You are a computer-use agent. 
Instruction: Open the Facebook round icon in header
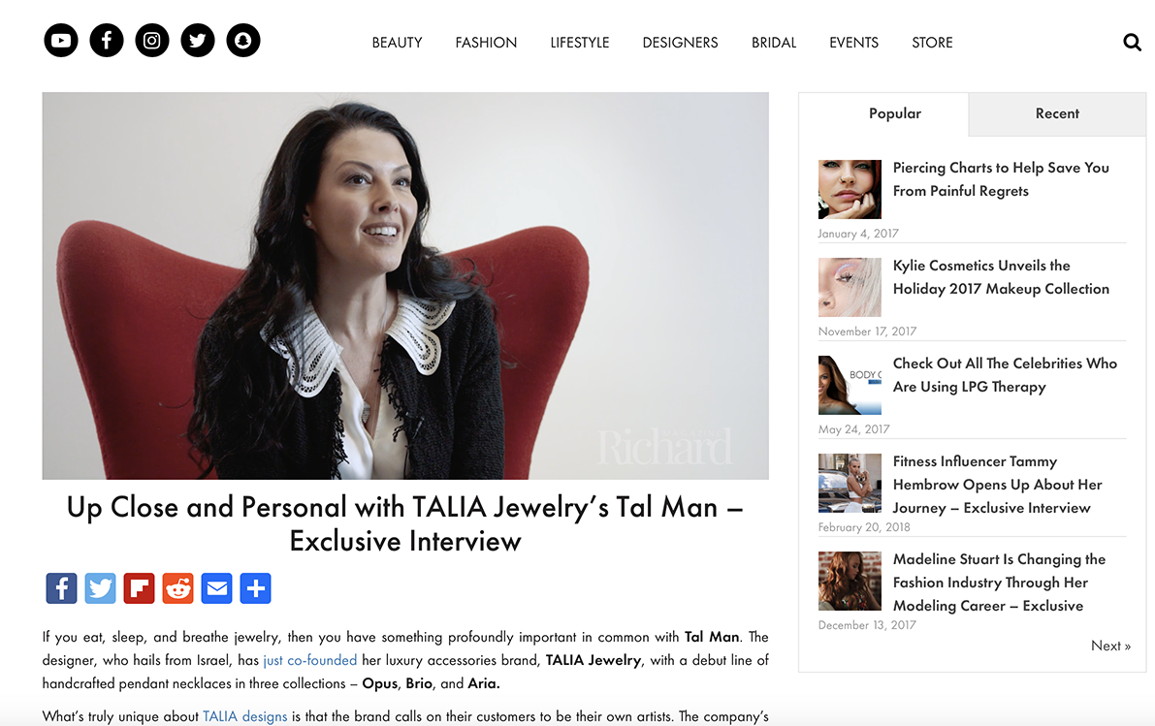click(107, 41)
